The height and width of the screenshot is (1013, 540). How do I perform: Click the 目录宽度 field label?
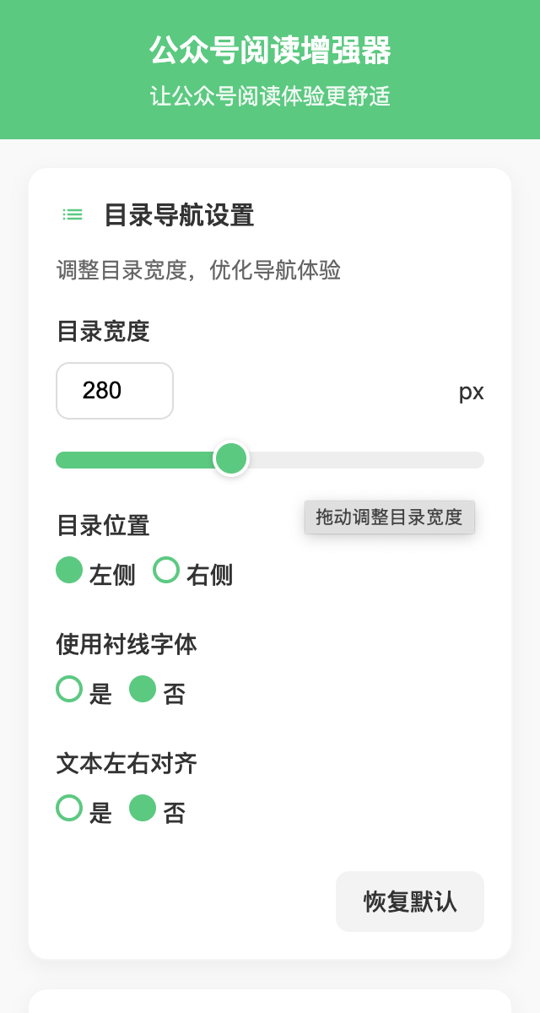coord(103,331)
